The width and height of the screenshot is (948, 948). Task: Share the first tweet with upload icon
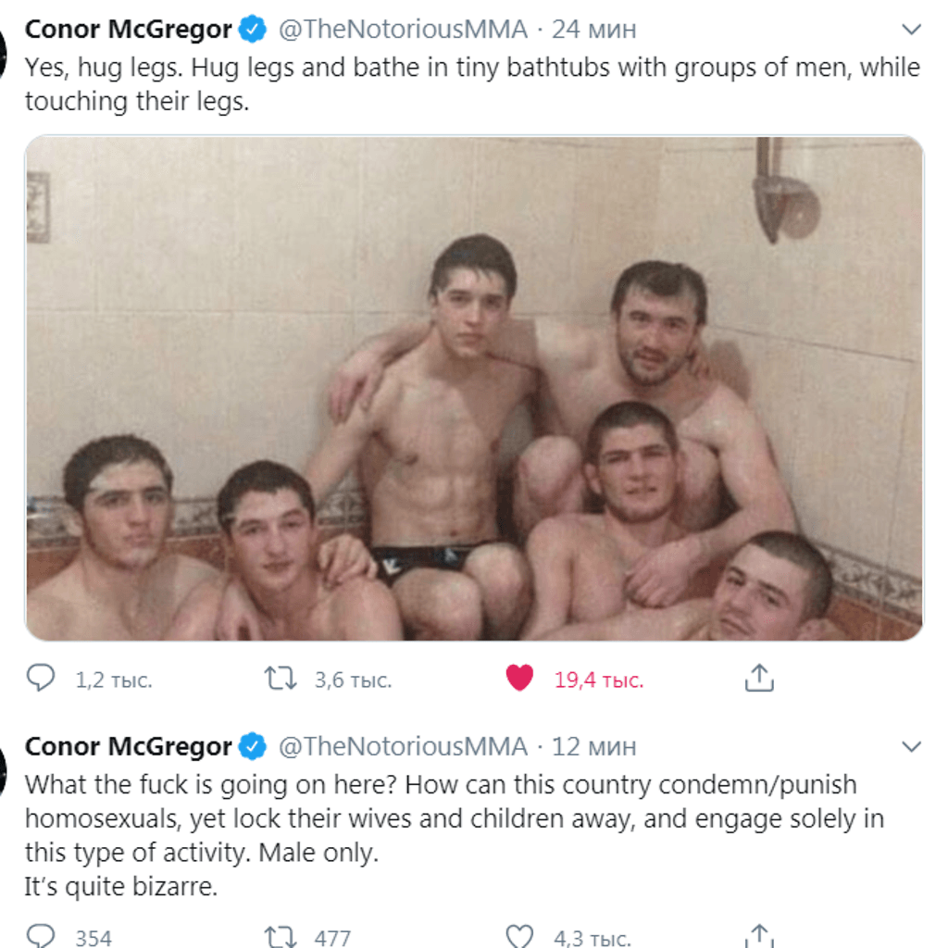[759, 677]
